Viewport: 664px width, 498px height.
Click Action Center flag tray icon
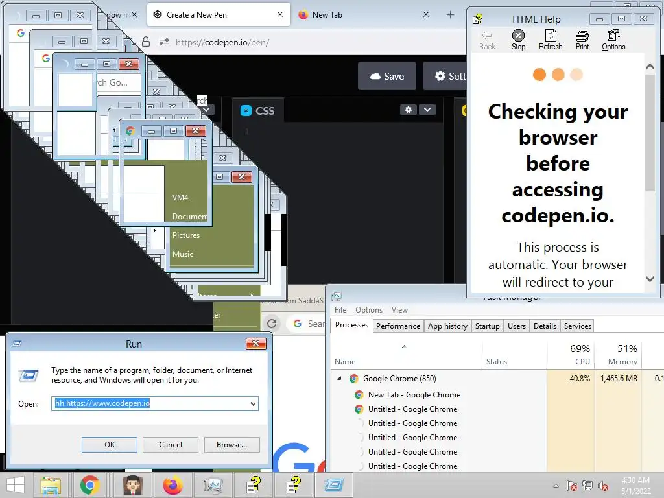(x=571, y=486)
